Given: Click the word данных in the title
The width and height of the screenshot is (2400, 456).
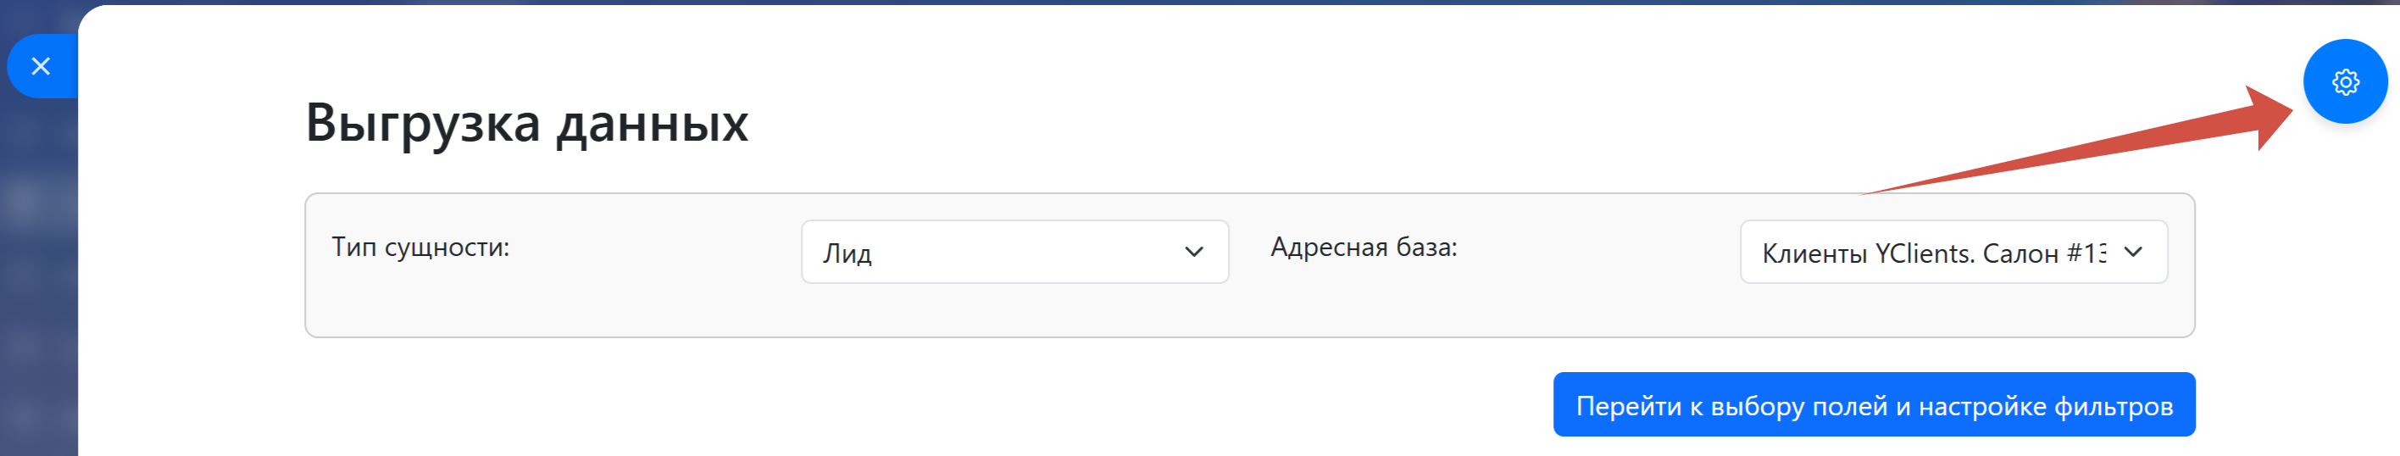Looking at the screenshot, I should [x=653, y=122].
